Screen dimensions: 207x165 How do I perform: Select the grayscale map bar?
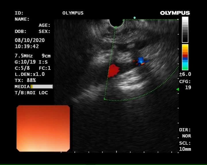[x=185, y=30]
